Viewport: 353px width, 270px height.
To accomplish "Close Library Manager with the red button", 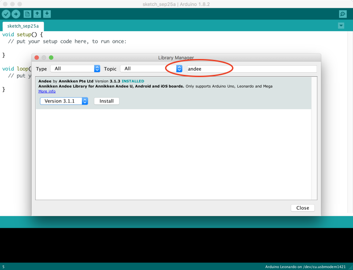I will point(37,58).
